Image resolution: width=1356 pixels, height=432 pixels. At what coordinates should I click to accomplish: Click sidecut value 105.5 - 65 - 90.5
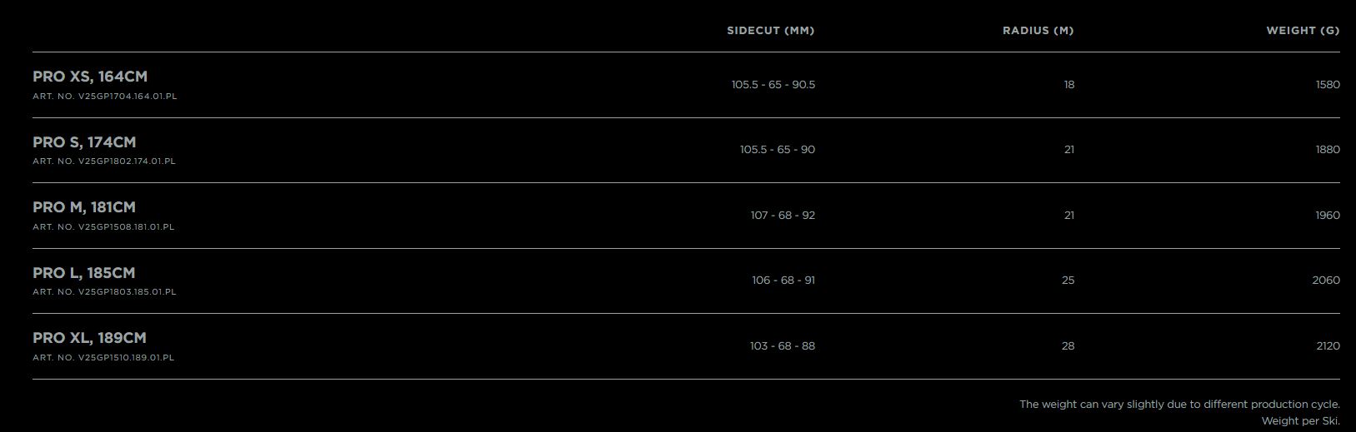(x=773, y=85)
